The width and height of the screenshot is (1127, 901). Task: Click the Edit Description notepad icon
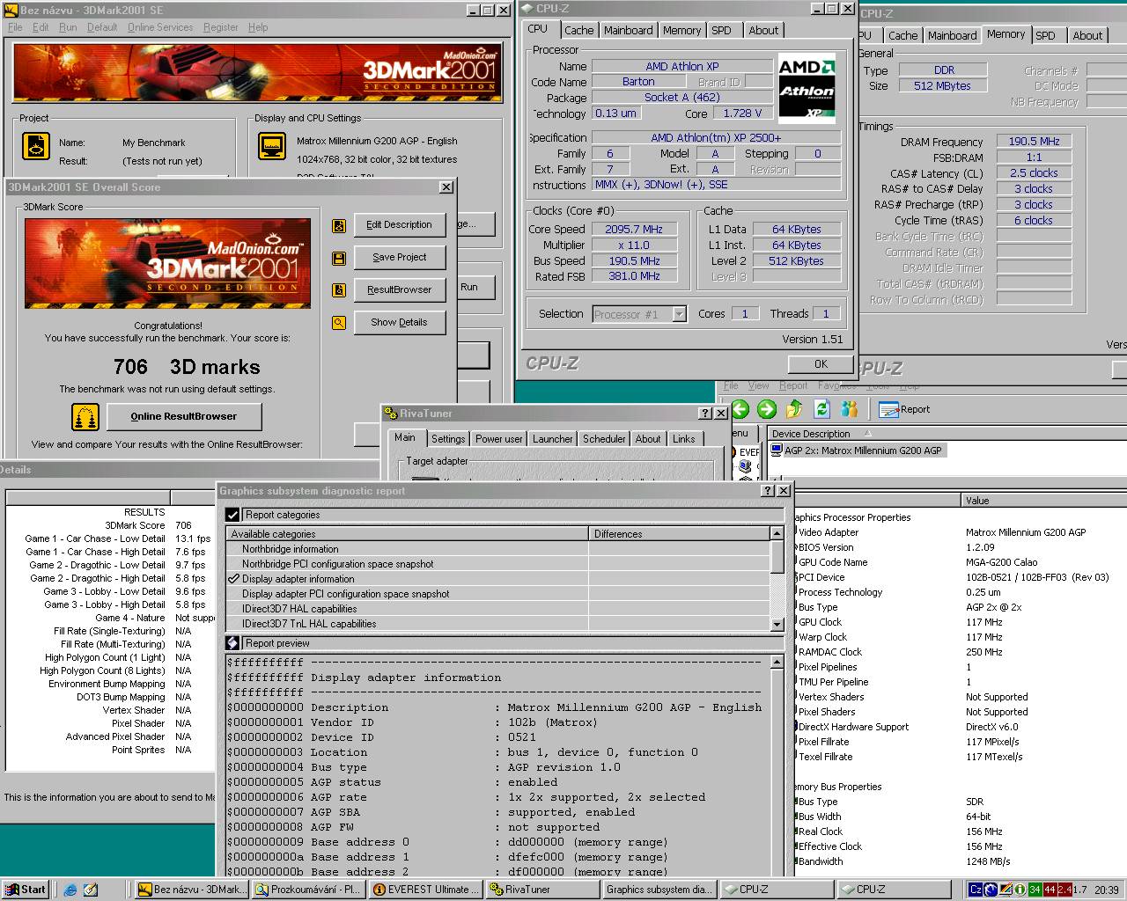pyautogui.click(x=339, y=226)
